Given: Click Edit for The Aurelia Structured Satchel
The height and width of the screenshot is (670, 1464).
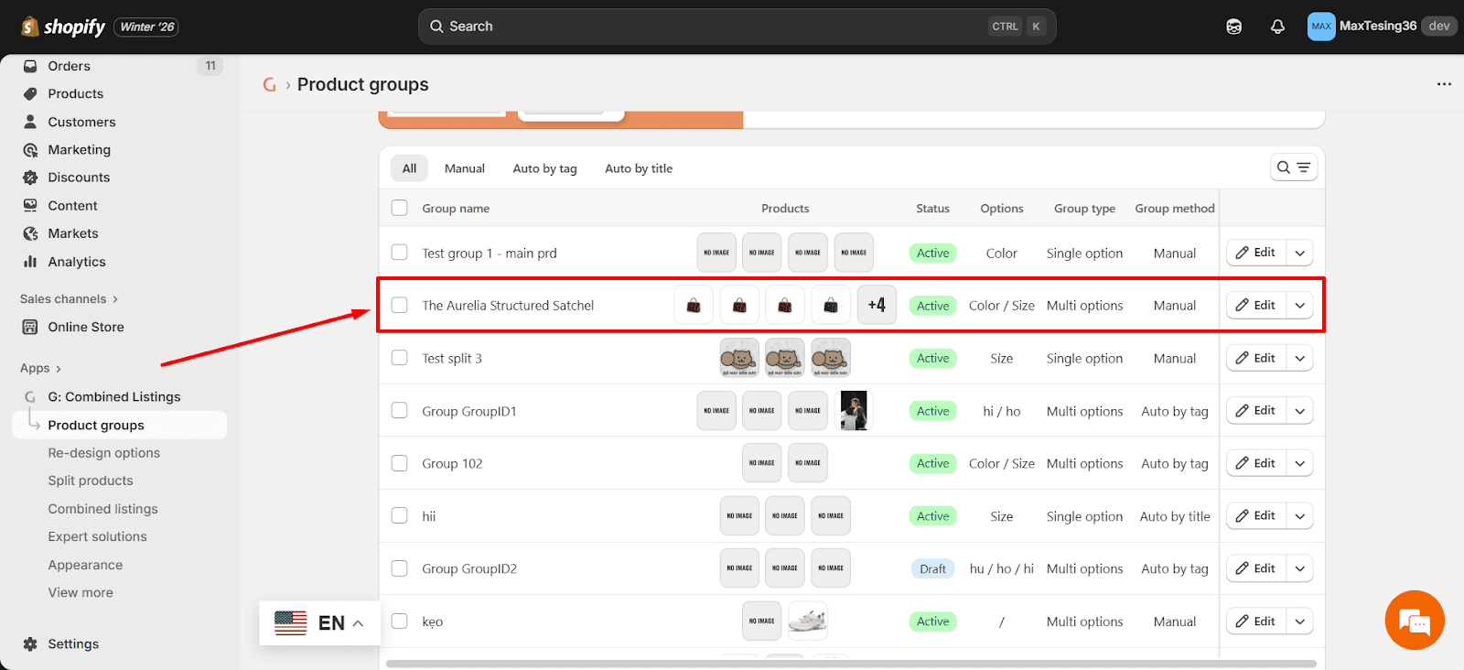Looking at the screenshot, I should (x=1256, y=305).
